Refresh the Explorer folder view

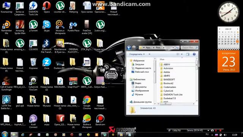(177, 48)
